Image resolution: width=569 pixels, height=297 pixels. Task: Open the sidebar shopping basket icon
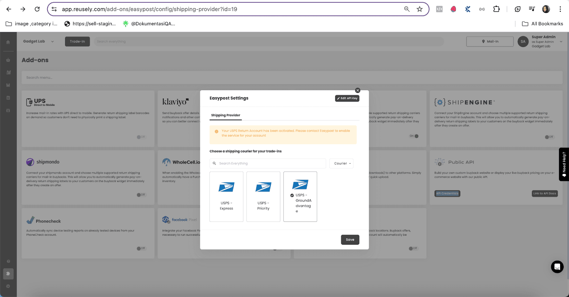point(8,60)
